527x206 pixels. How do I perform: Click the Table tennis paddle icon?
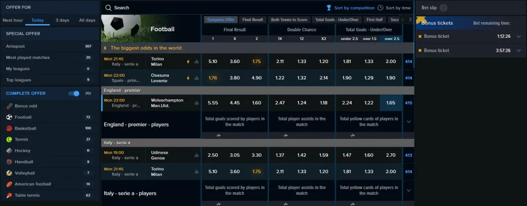[x=9, y=195]
